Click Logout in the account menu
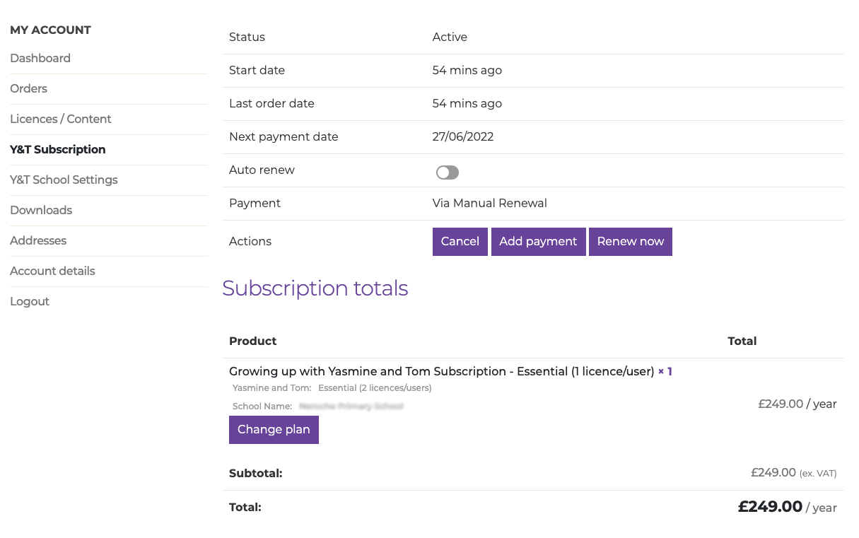The image size is (859, 538). tap(30, 301)
